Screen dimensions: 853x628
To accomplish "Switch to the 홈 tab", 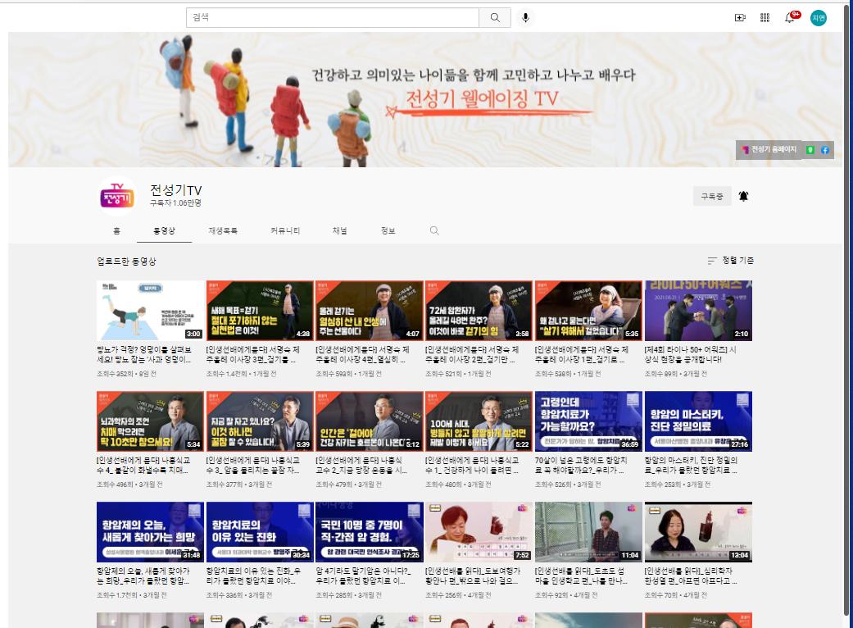I will [116, 230].
